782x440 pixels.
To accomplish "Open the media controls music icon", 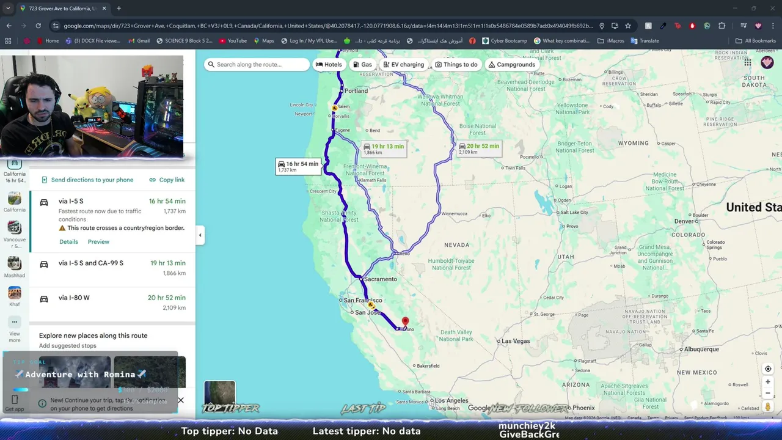I will point(744,26).
